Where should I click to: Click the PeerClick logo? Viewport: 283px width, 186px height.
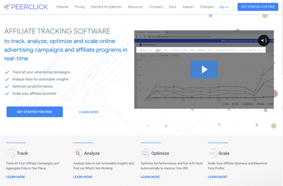pyautogui.click(x=25, y=7)
